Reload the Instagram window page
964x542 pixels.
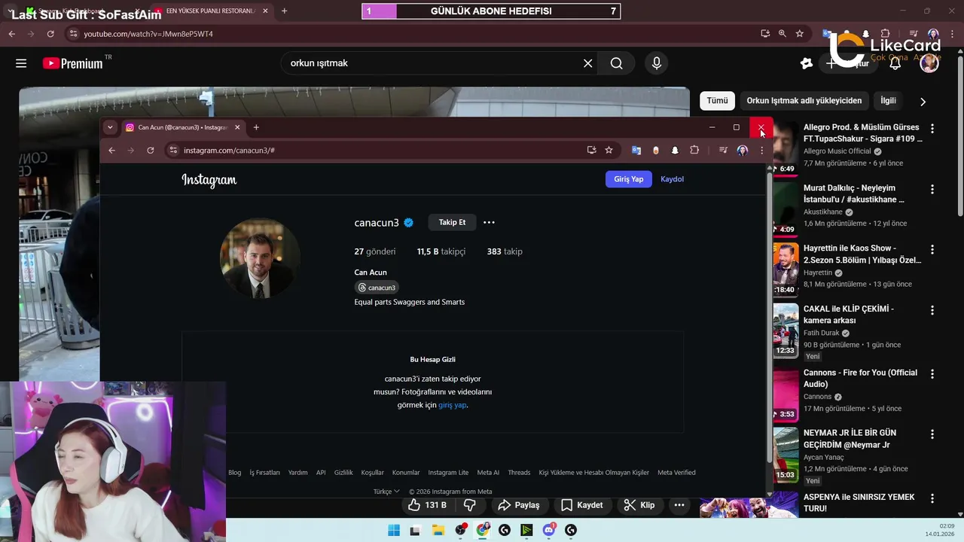coord(151,151)
